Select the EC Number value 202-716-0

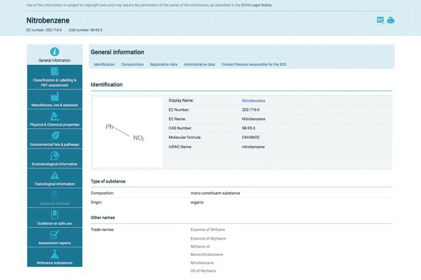click(251, 110)
